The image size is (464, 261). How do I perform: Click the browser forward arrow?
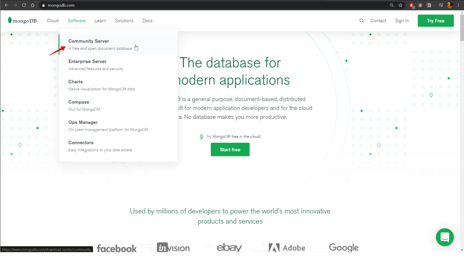pyautogui.click(x=15, y=5)
